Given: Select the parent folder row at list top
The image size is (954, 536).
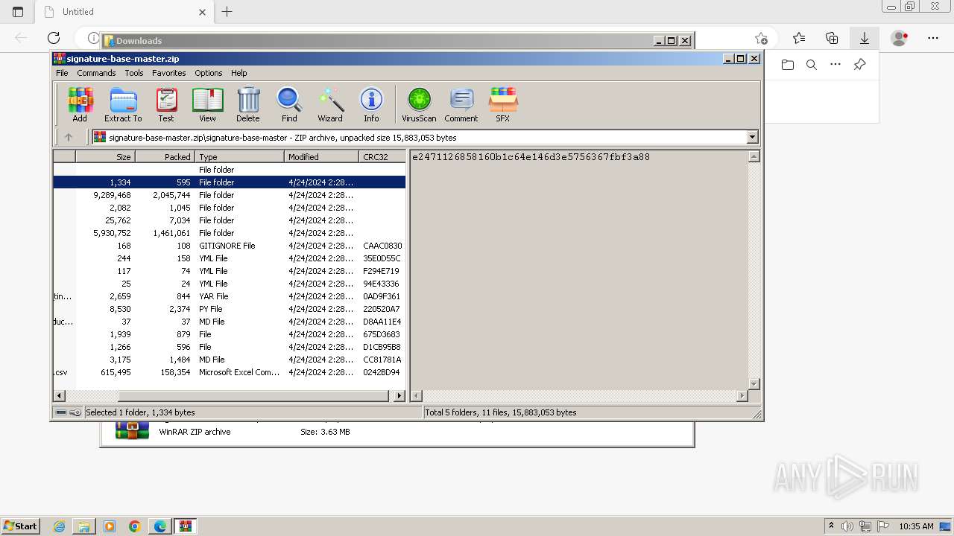Looking at the screenshot, I should 229,170.
